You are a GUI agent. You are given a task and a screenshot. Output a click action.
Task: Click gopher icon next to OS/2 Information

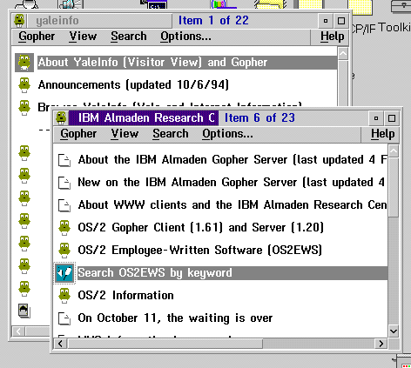click(x=64, y=296)
